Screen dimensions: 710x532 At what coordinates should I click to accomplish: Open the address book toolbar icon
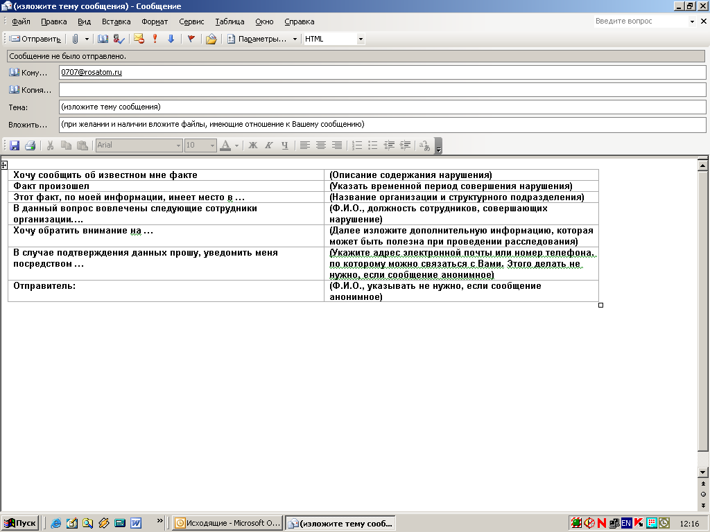[103, 39]
